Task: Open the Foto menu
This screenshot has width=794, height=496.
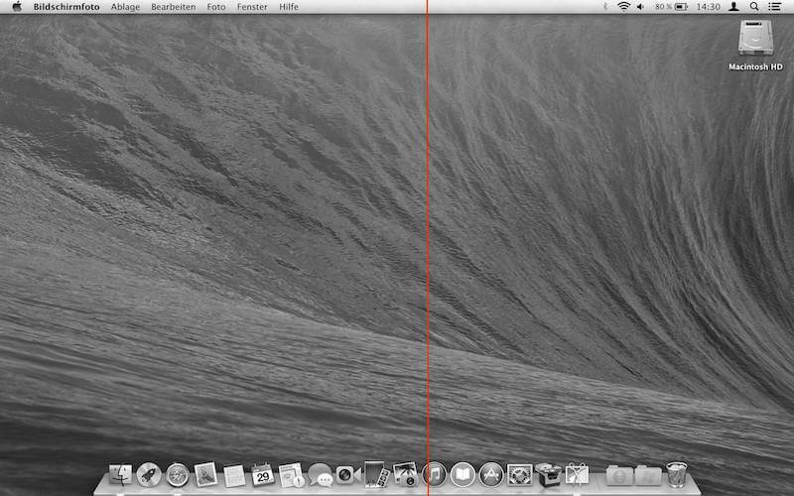Action: [216, 7]
